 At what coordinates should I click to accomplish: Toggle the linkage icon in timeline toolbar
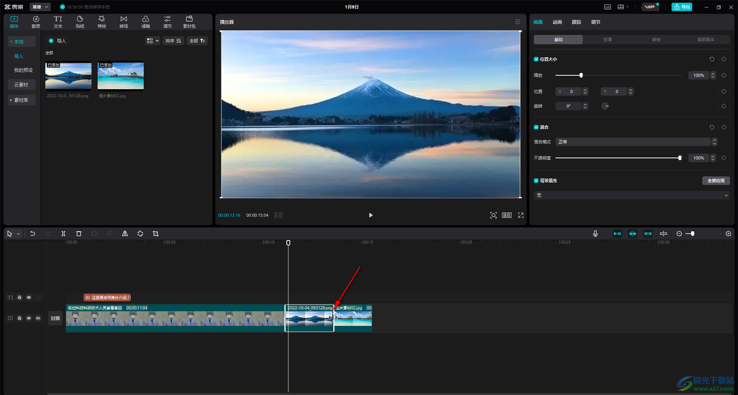point(648,234)
